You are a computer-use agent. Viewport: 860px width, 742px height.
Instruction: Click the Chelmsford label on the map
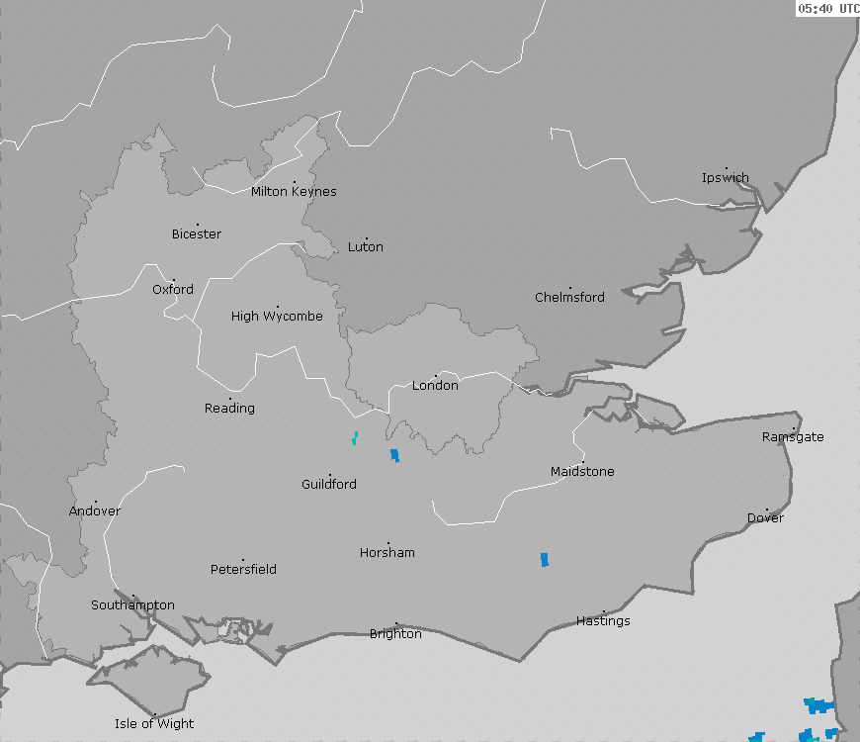tap(569, 297)
